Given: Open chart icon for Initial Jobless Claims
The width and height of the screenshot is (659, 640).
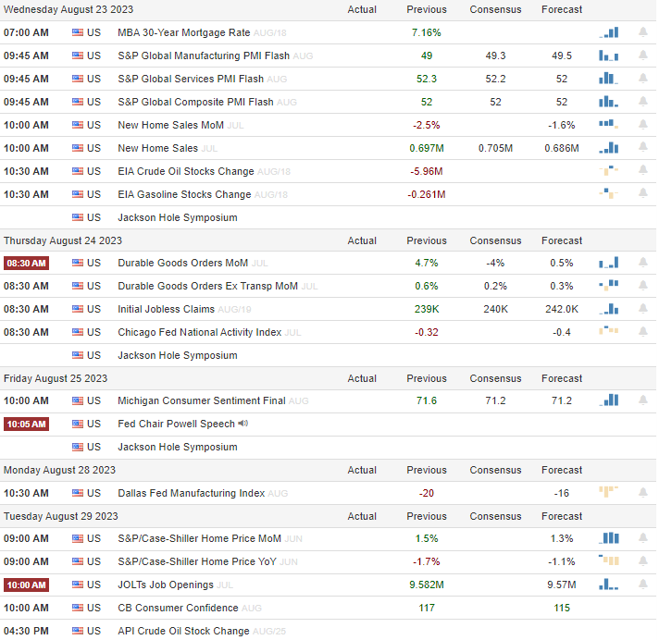Looking at the screenshot, I should coord(608,309).
